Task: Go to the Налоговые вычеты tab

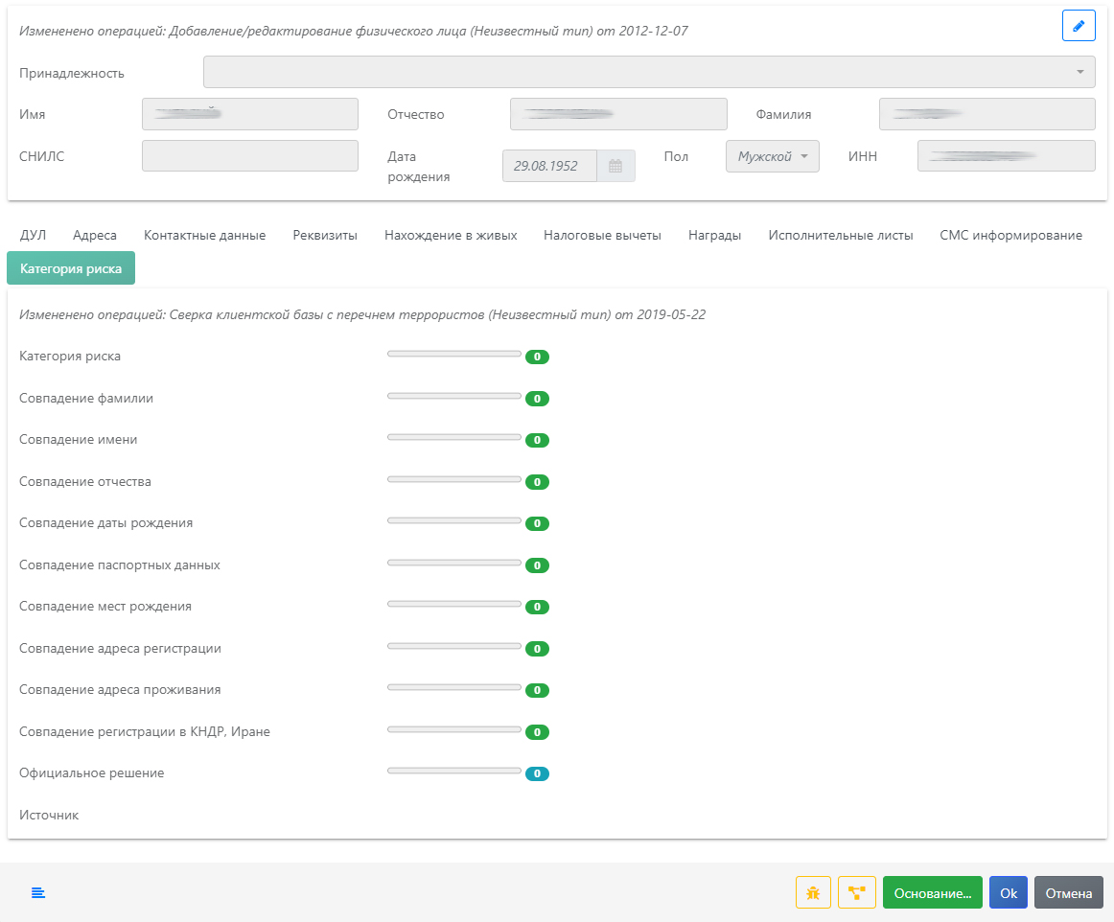Action: [x=602, y=236]
